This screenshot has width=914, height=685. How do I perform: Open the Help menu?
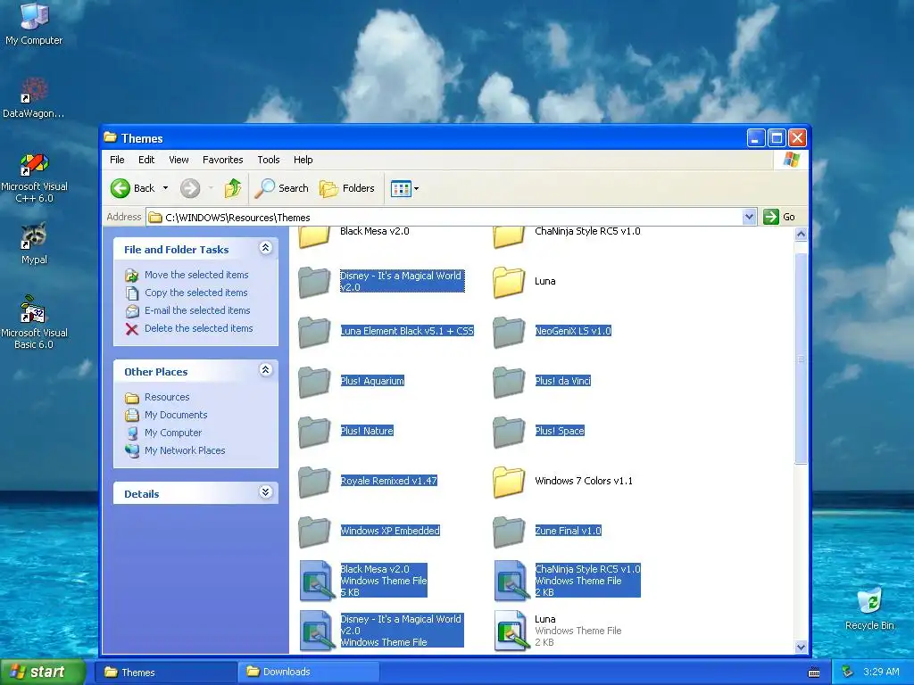tap(303, 160)
